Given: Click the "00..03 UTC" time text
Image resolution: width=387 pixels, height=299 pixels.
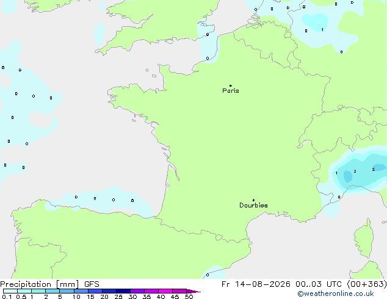Looking at the screenshot, I should point(319,284).
